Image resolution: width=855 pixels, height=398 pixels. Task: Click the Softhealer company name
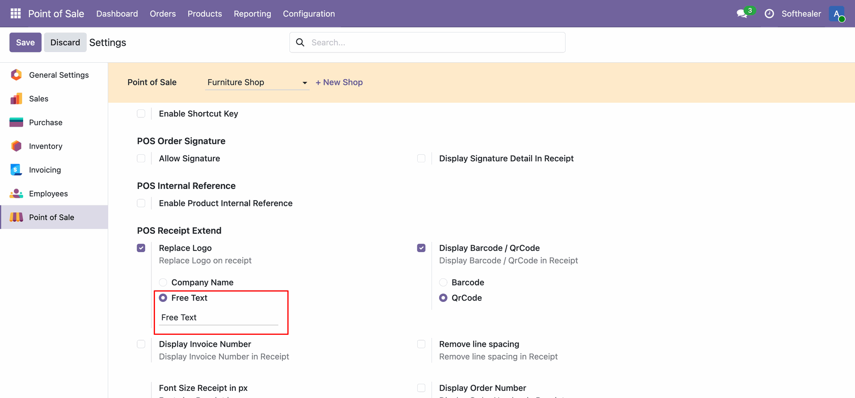[801, 14]
